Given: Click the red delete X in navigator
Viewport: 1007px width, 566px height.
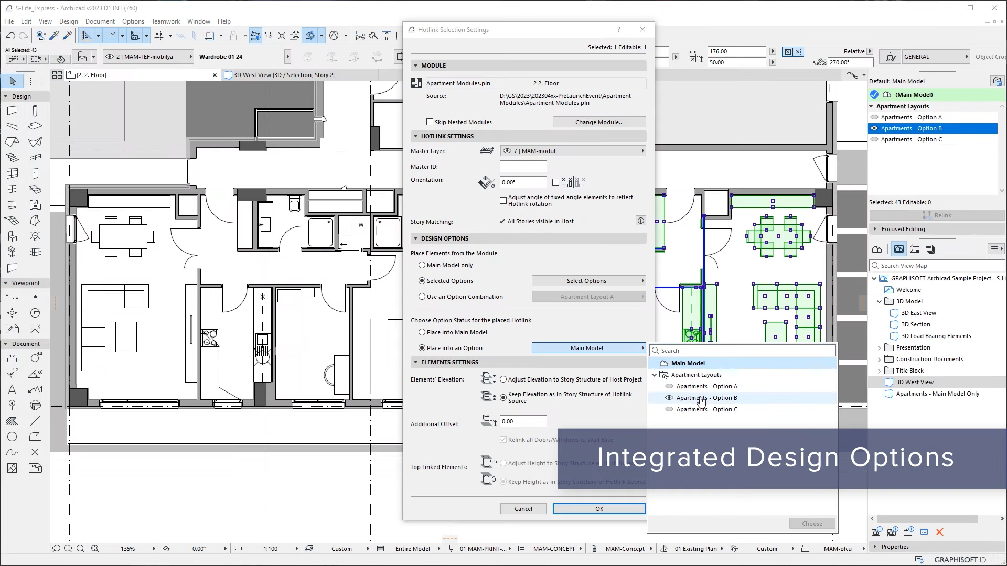Looking at the screenshot, I should [940, 532].
